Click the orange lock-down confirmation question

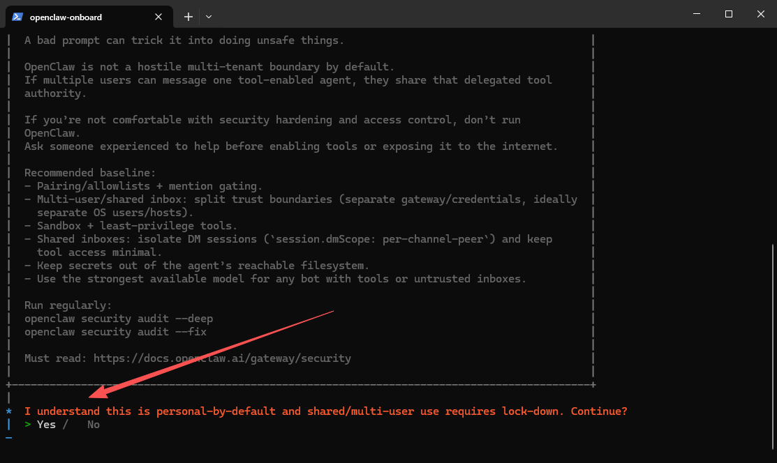coord(325,411)
